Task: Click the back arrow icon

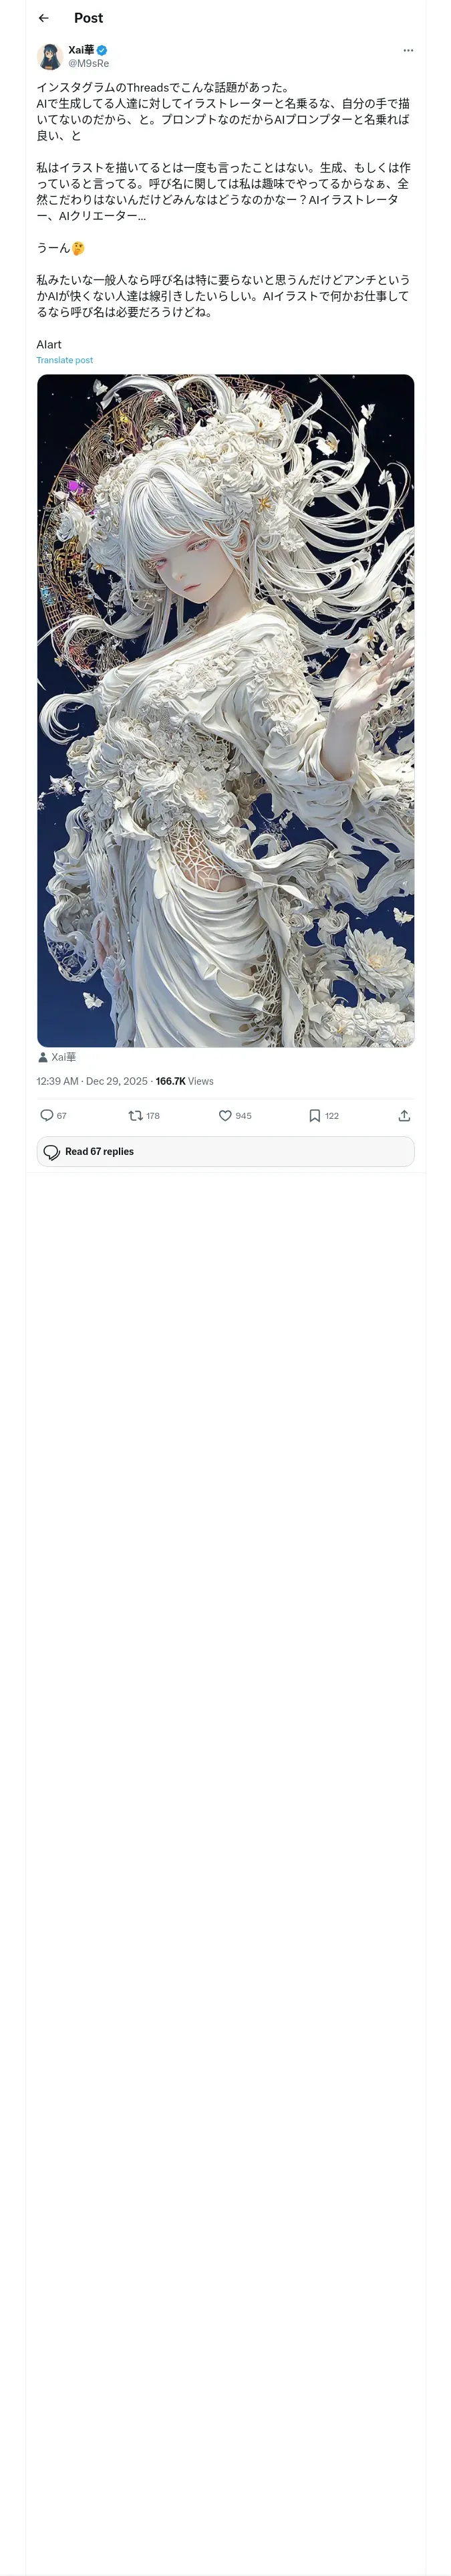Action: click(43, 18)
